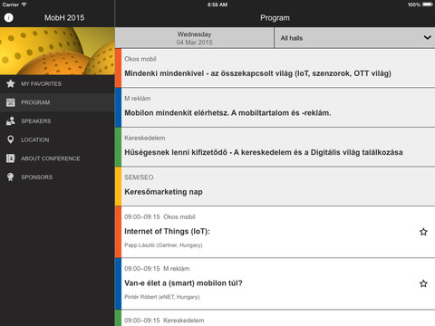
Task: Click the About Conference book icon
Action: pyautogui.click(x=11, y=158)
